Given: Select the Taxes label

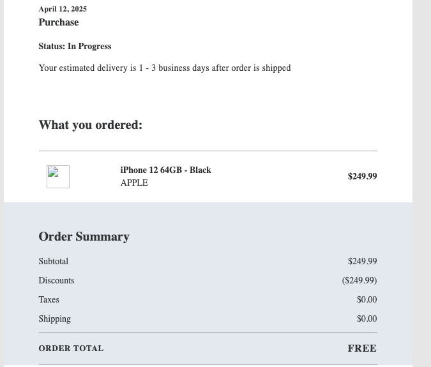Looking at the screenshot, I should pyautogui.click(x=49, y=300).
